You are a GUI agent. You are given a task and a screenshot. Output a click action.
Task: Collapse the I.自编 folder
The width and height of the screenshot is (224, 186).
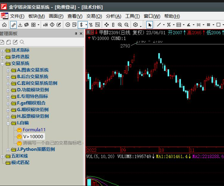coord(8,123)
